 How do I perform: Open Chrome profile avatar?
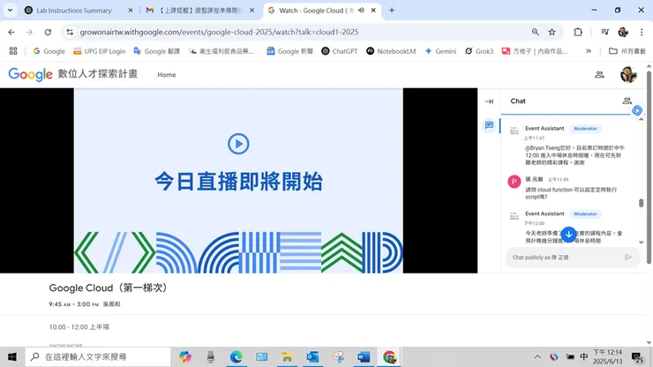pos(623,32)
